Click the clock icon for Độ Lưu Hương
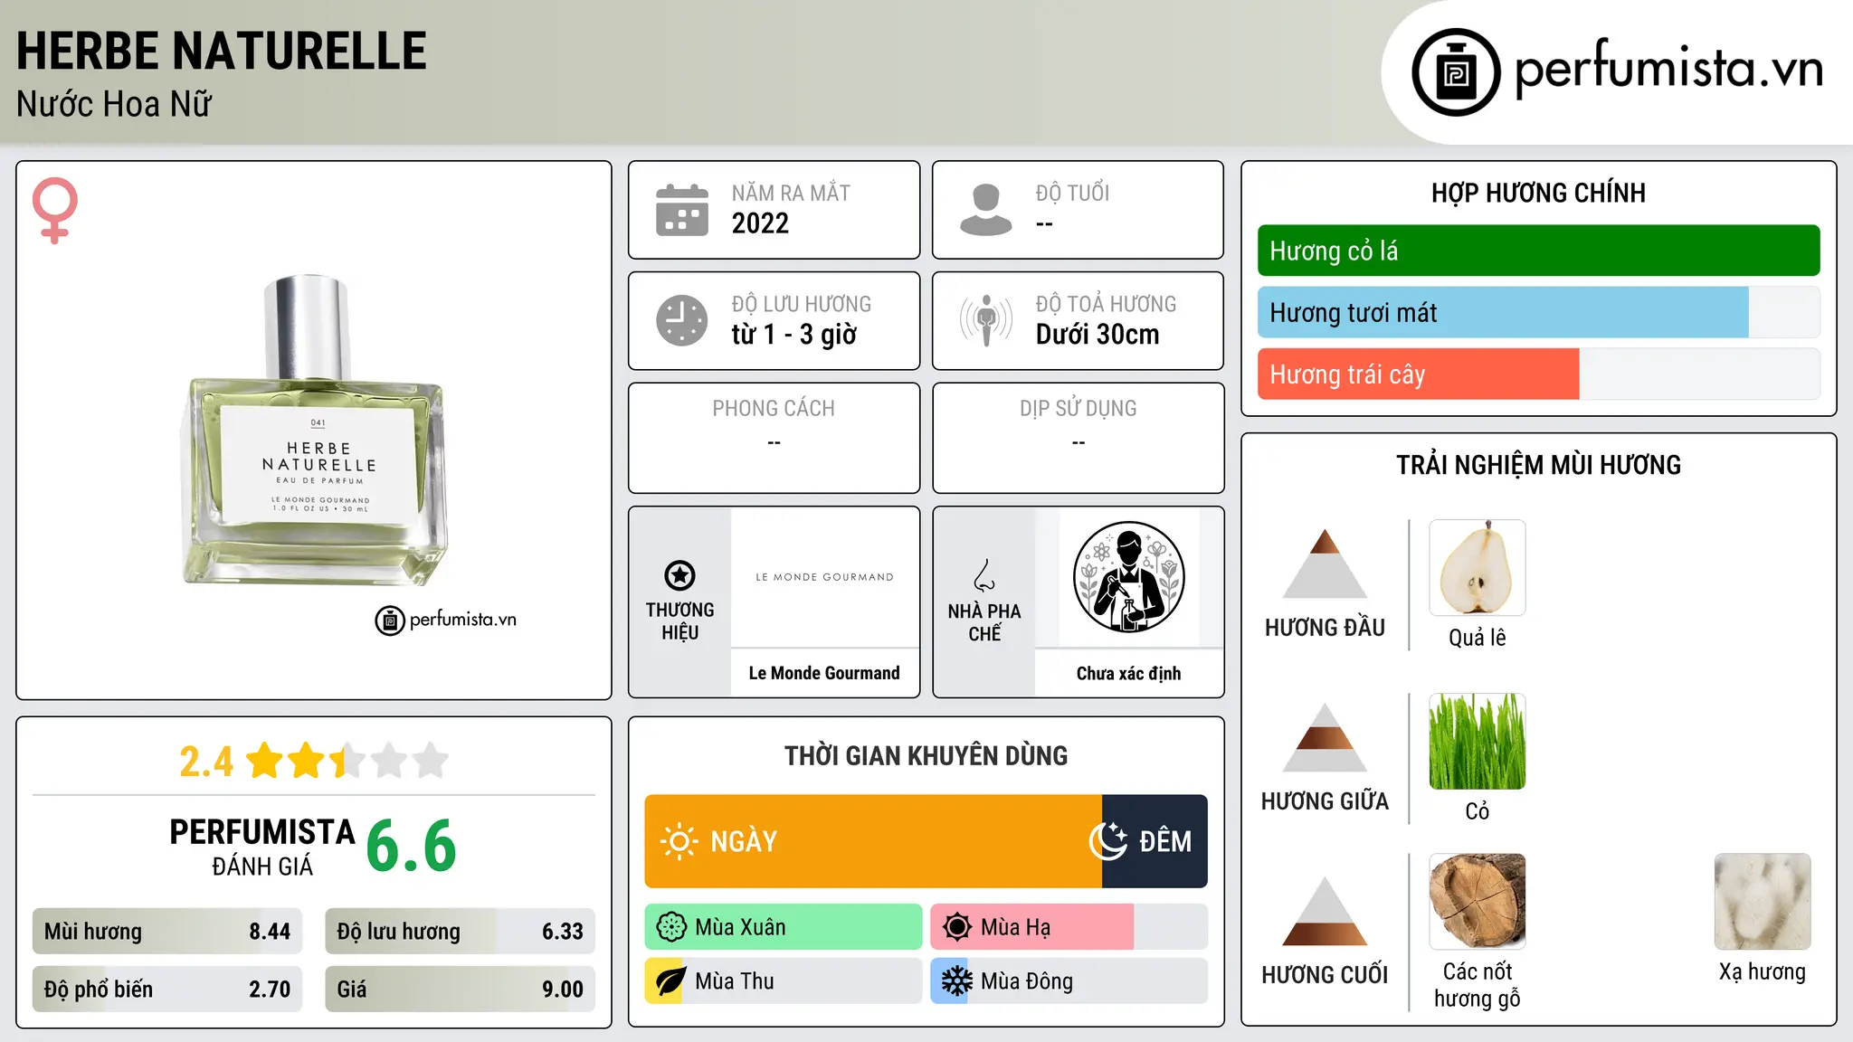 click(x=682, y=320)
